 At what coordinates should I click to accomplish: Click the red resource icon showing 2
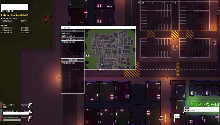pyautogui.click(x=162, y=2)
